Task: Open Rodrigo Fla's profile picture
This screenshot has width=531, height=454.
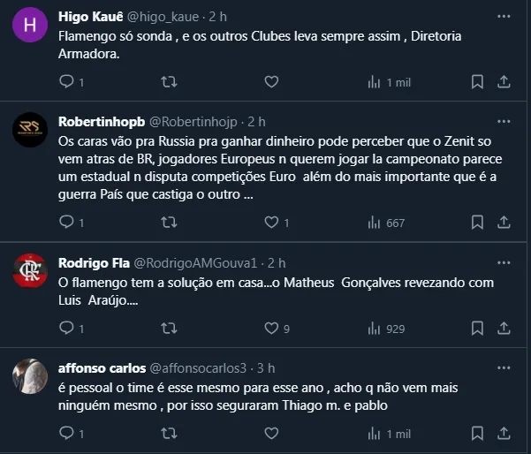Action: tap(30, 269)
